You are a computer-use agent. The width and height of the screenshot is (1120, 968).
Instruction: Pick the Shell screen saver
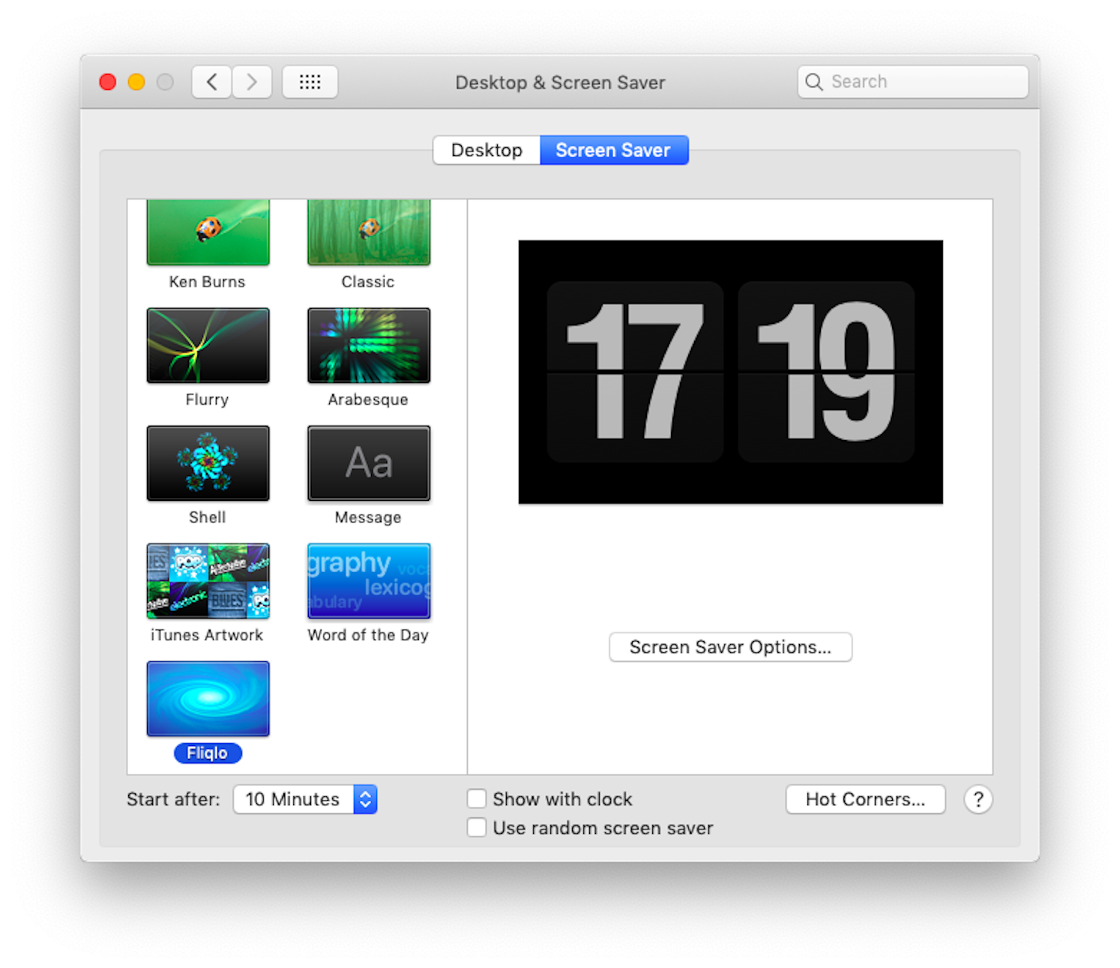[208, 463]
